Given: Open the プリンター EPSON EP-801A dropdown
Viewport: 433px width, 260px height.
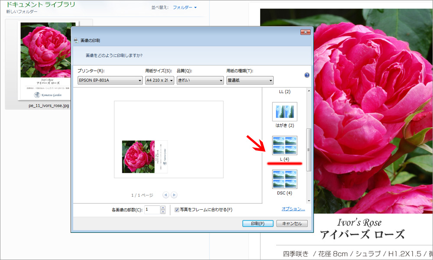Looking at the screenshot, I should (x=110, y=80).
